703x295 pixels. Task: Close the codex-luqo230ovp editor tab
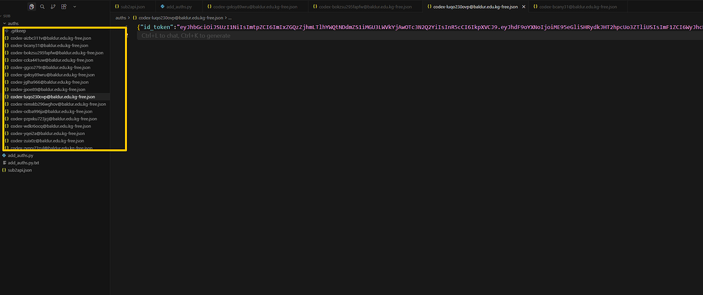524,7
